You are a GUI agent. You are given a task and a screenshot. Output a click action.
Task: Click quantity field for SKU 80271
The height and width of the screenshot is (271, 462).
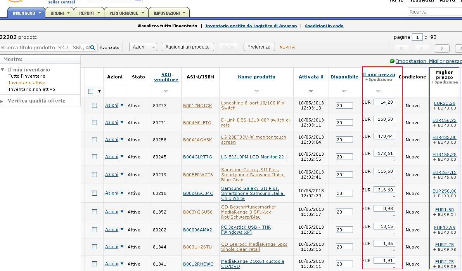(344, 123)
